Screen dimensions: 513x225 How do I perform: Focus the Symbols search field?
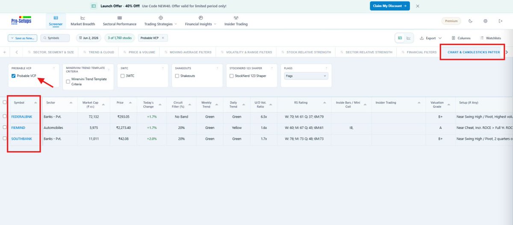click(55, 38)
